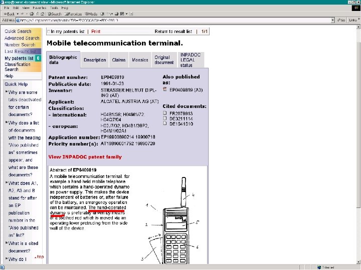The width and height of the screenshot is (361, 270).
Task: Tick checkbox for cited document FR2078913
Action: [x=164, y=112]
